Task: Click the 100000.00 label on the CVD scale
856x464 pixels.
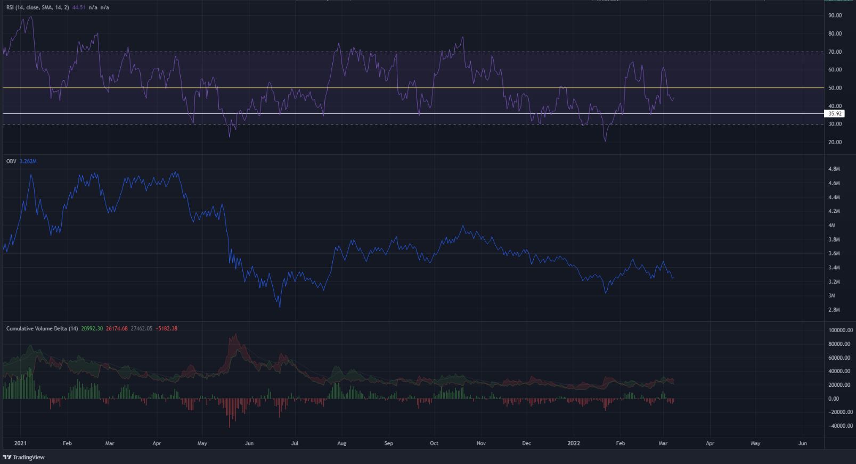Action: pyautogui.click(x=841, y=330)
